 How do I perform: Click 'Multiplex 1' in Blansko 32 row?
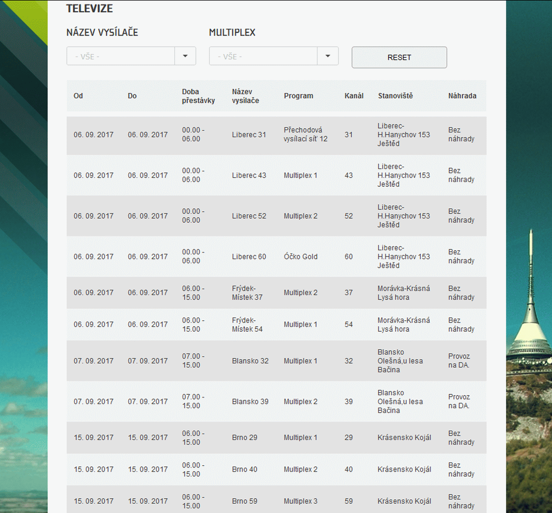[x=300, y=361]
